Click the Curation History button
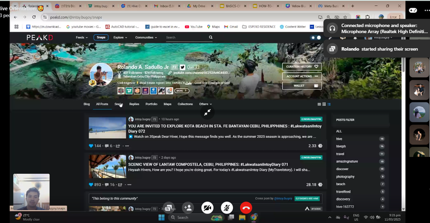 coord(302,66)
